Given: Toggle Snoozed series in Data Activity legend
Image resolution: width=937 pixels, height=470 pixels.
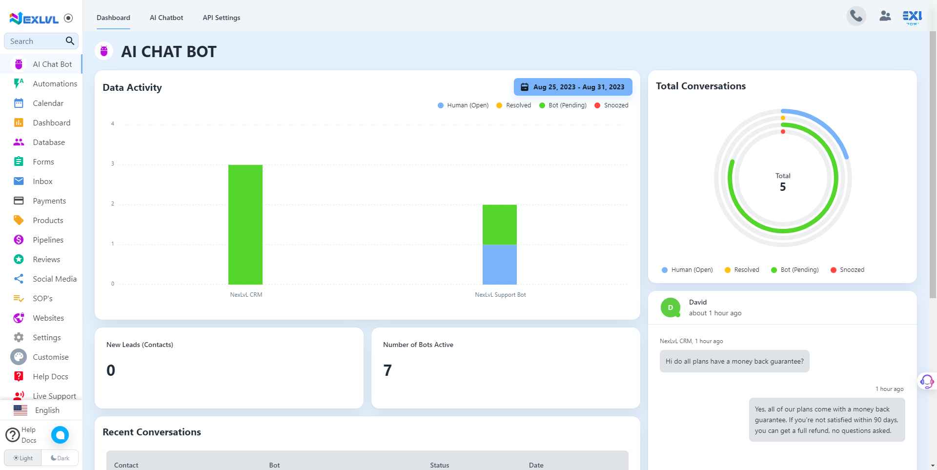Looking at the screenshot, I should click(x=611, y=105).
